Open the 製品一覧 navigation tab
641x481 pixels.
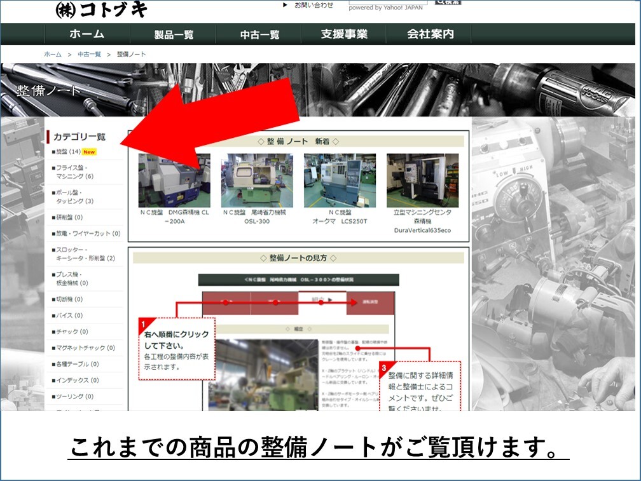[x=174, y=34]
